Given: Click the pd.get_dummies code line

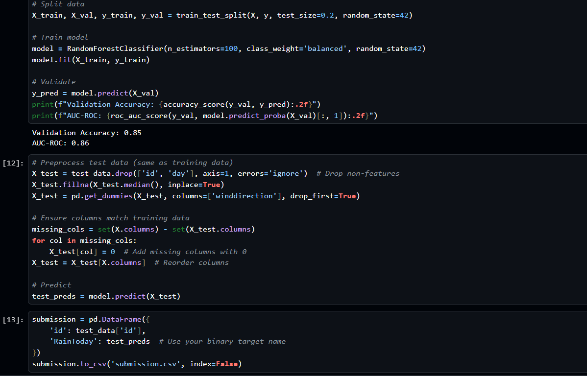Looking at the screenshot, I should pos(196,196).
